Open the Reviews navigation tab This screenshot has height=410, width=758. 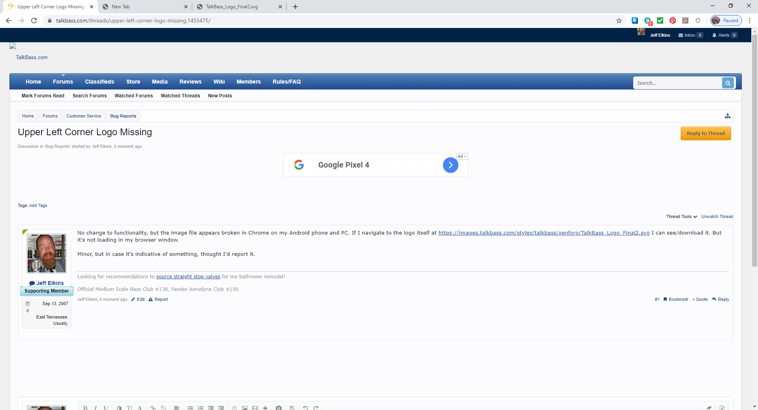tap(191, 82)
